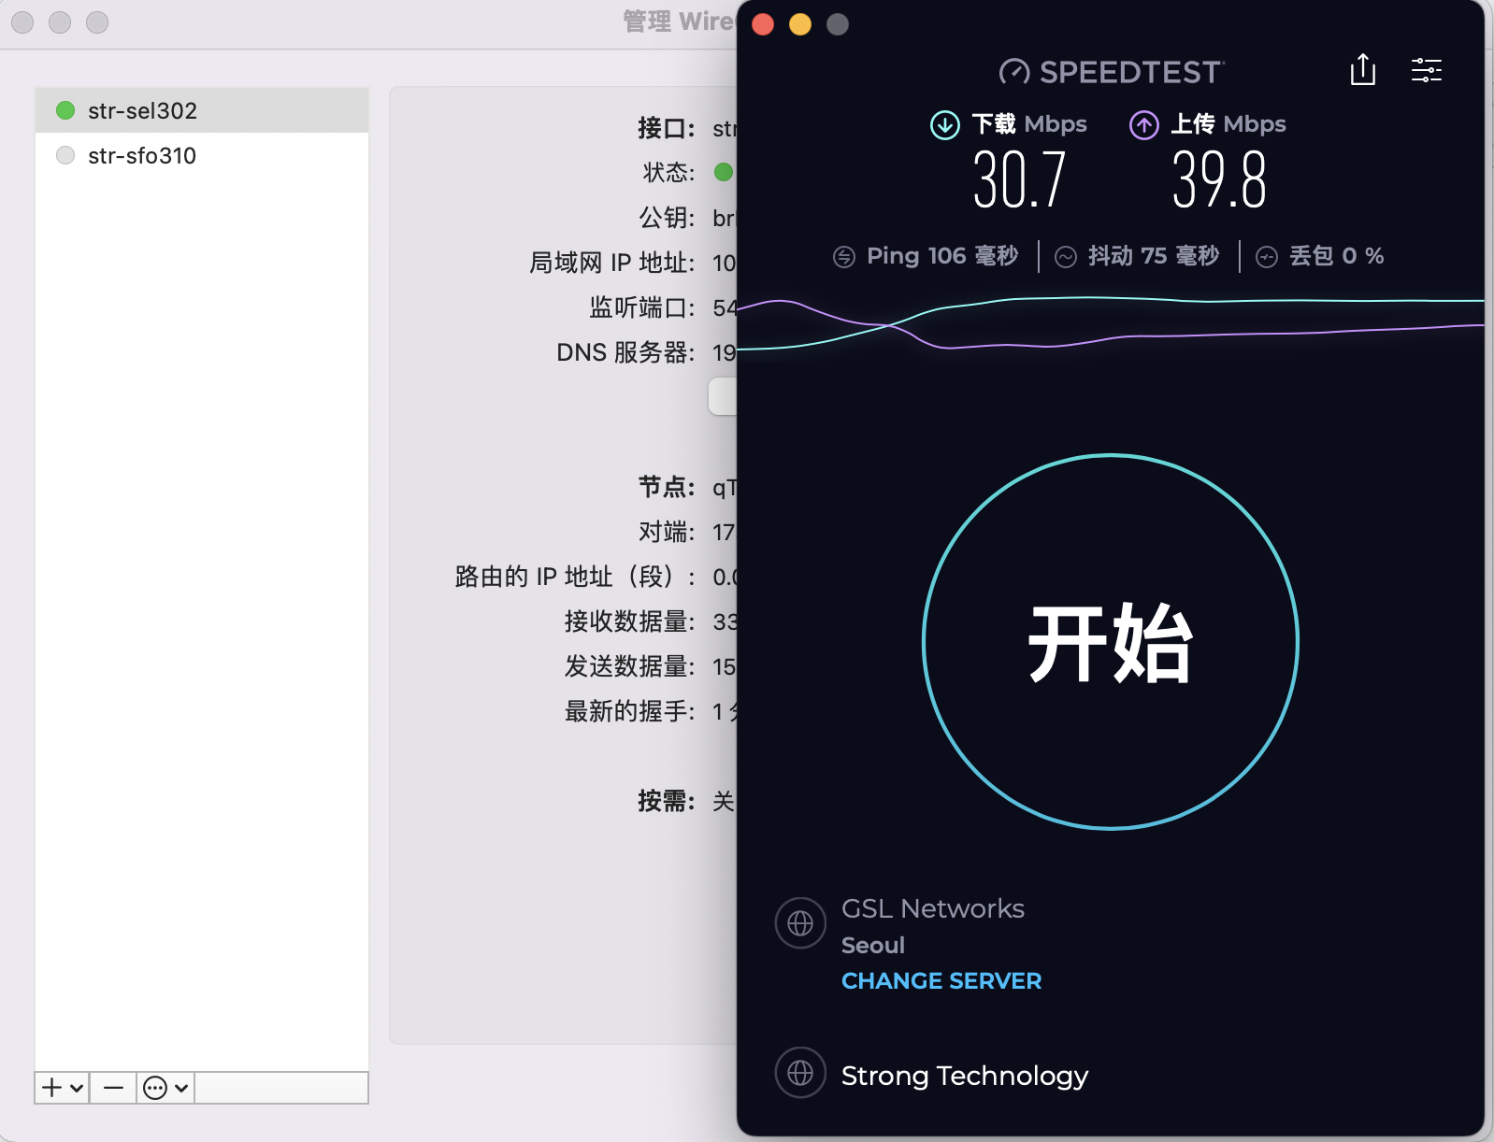
Task: Click the 公钥 label in WireGuard window
Action: (667, 218)
